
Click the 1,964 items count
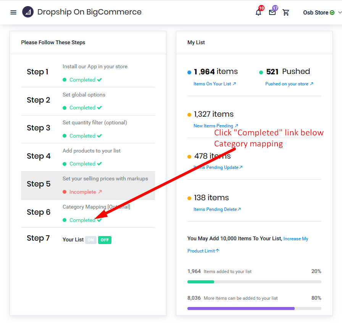(216, 71)
